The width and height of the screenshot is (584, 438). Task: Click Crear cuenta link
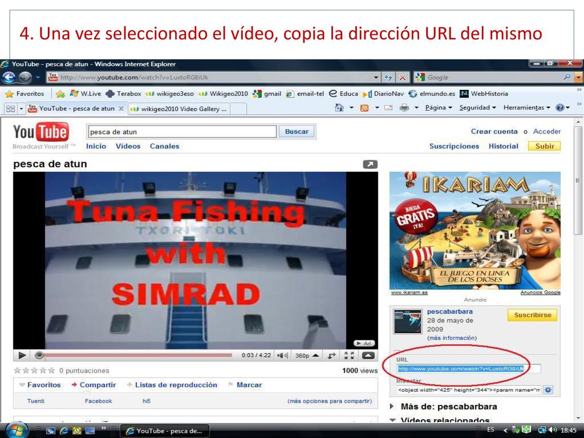[x=494, y=132]
